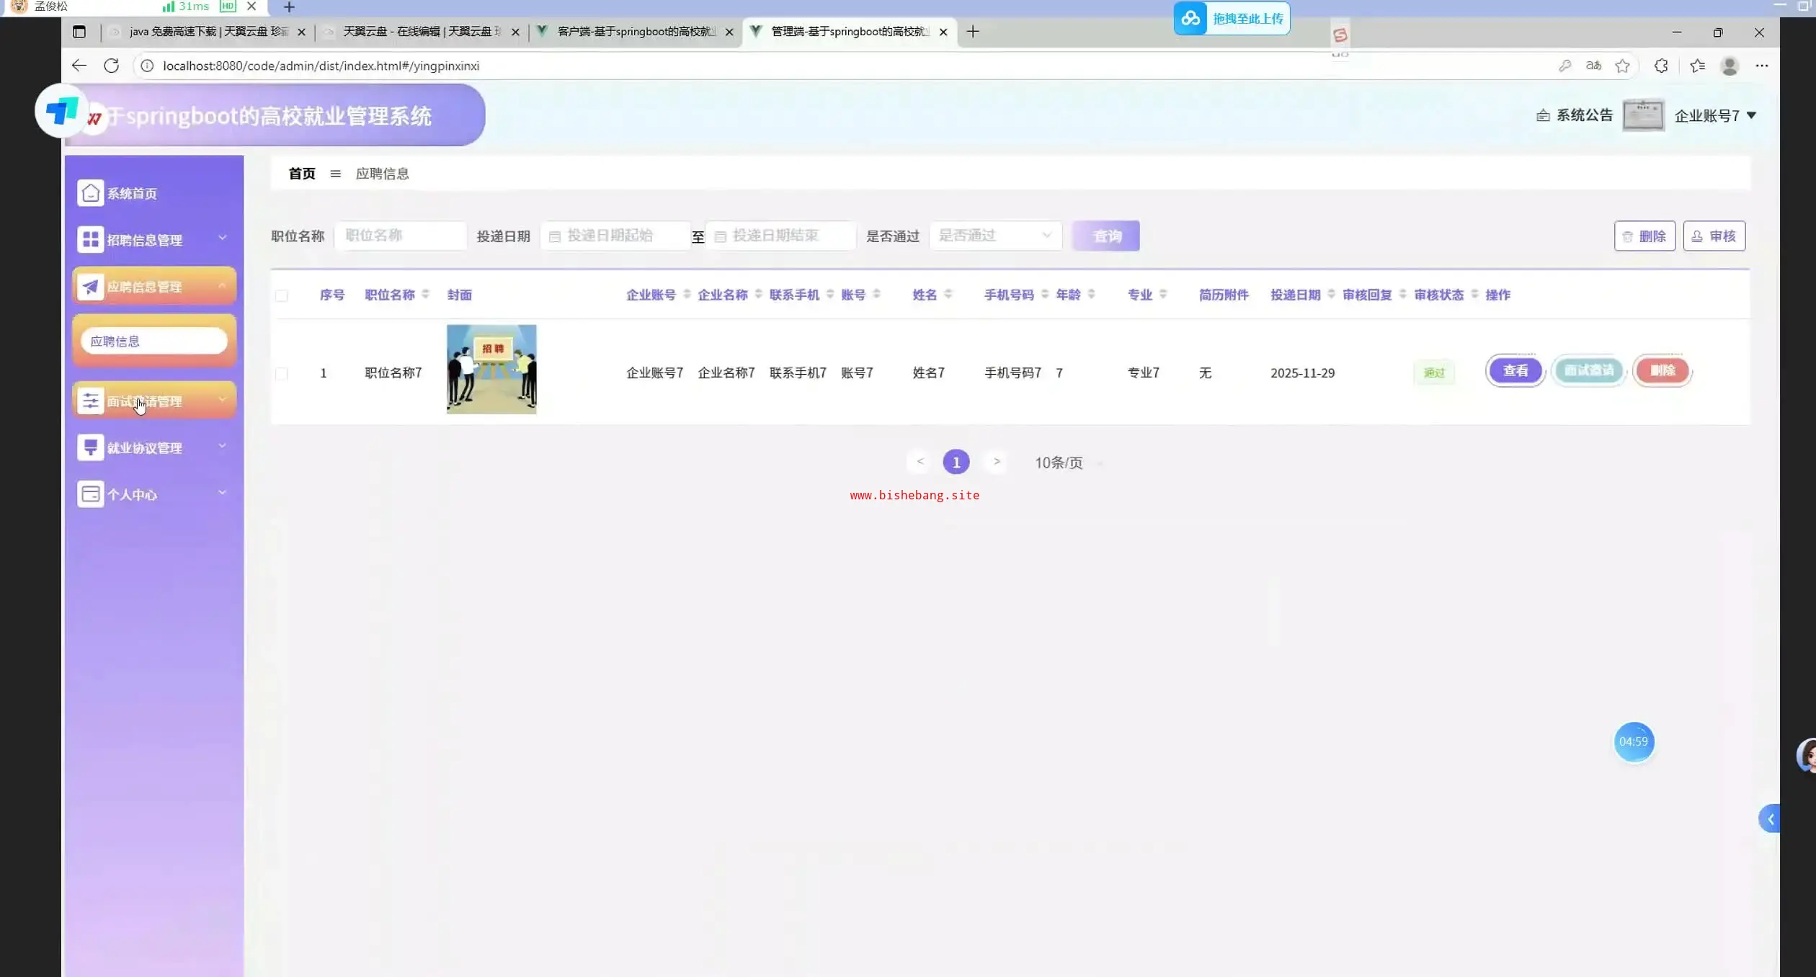The width and height of the screenshot is (1816, 977).
Task: Refresh the browser page
Action: 111,66
